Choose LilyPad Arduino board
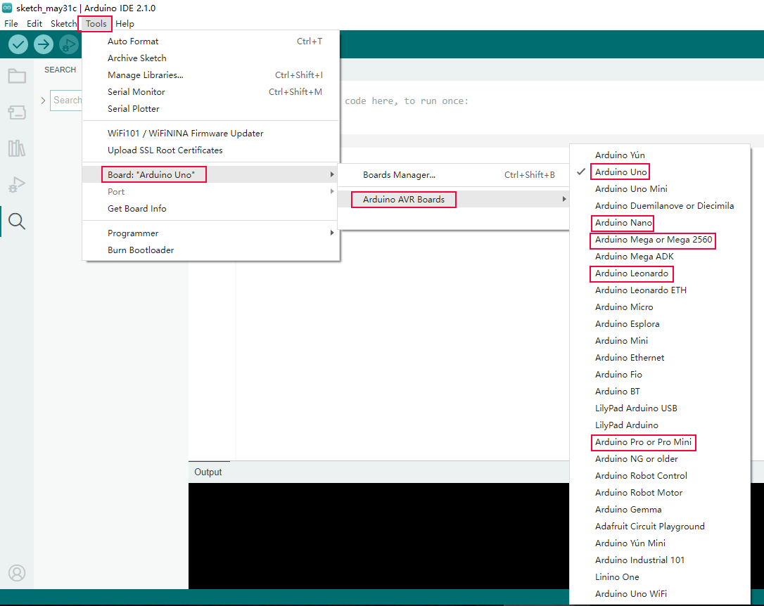Viewport: 764px width, 606px height. click(x=660, y=425)
